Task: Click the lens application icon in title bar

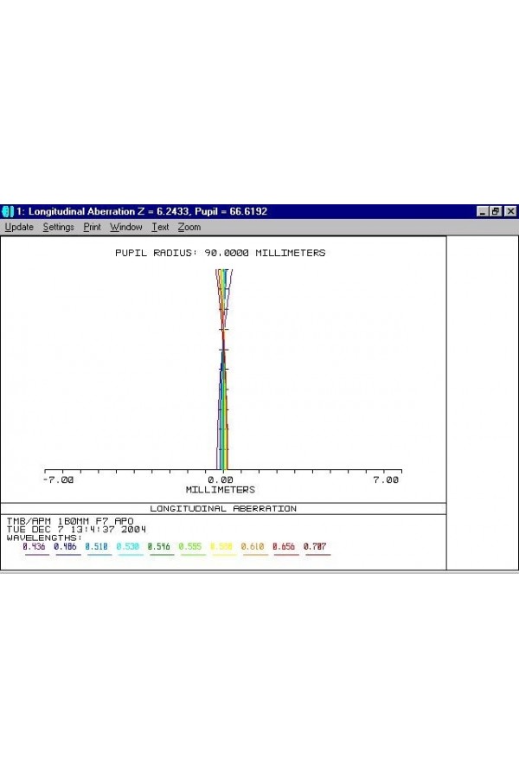Action: [8, 211]
